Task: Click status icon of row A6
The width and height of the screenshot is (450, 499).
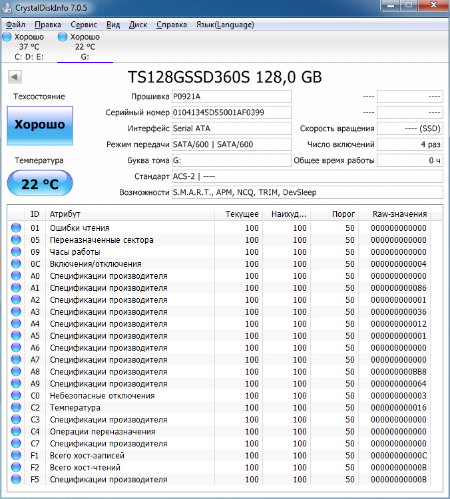Action: (x=16, y=347)
